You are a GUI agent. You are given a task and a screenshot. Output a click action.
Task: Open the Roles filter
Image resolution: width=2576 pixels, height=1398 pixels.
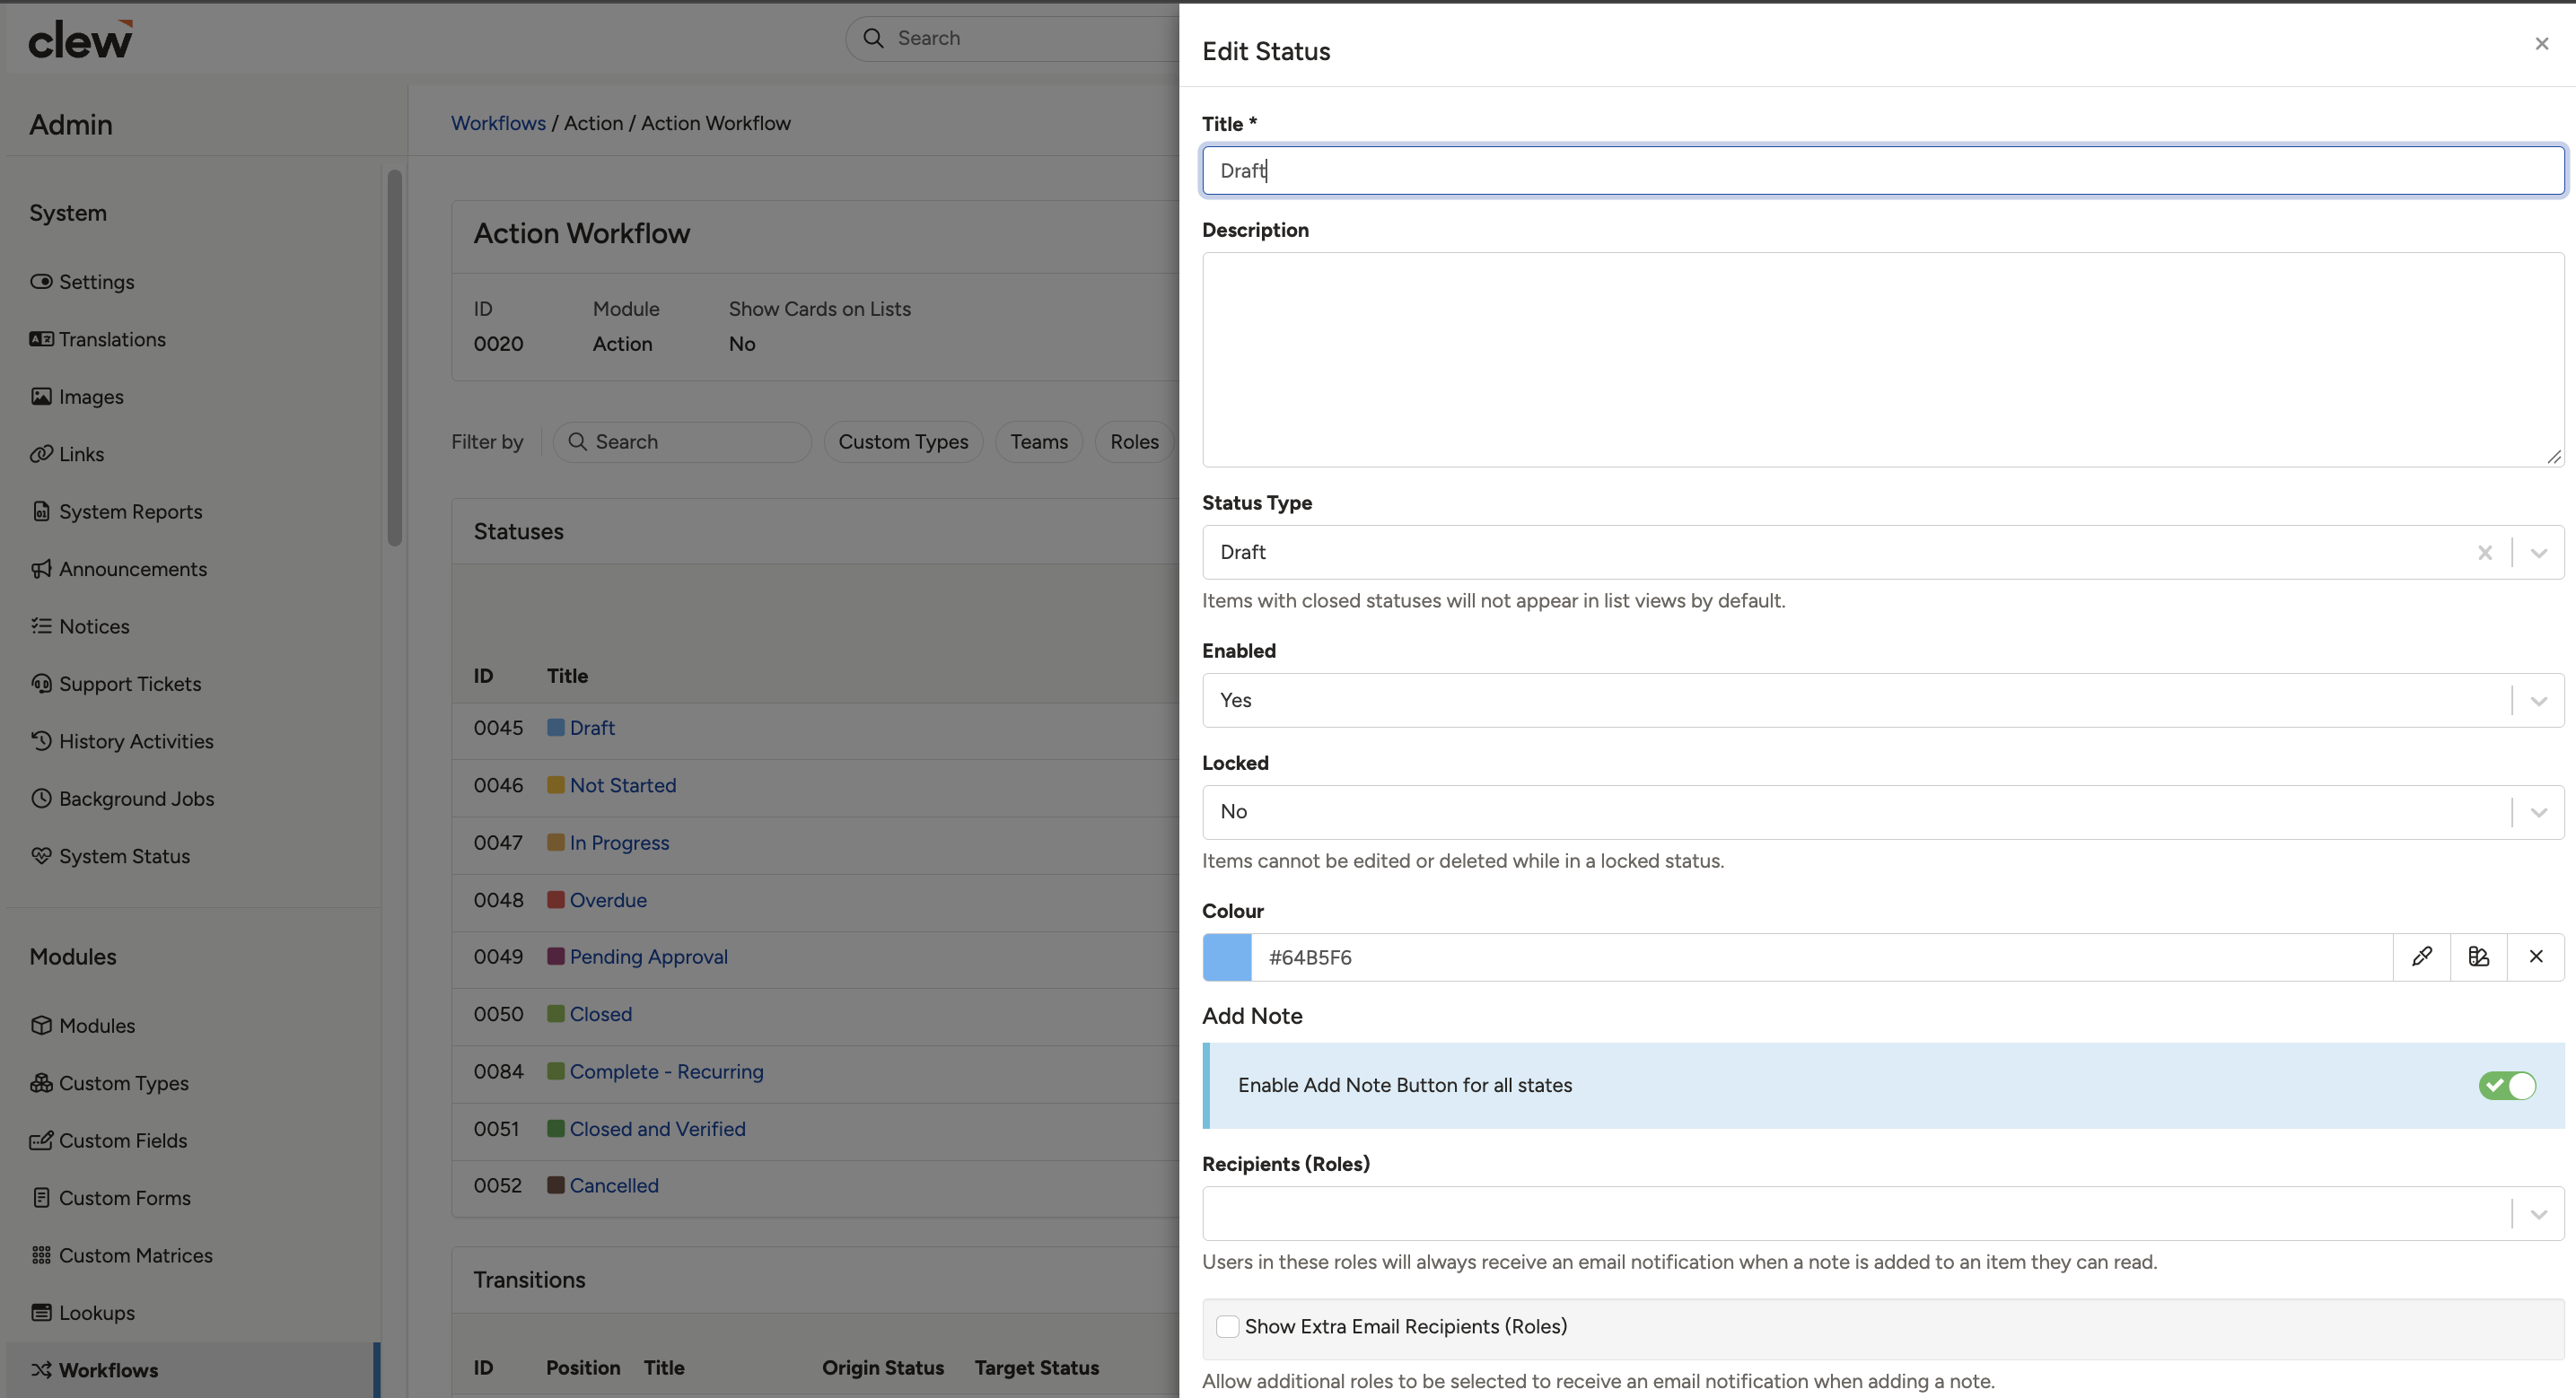tap(1134, 442)
